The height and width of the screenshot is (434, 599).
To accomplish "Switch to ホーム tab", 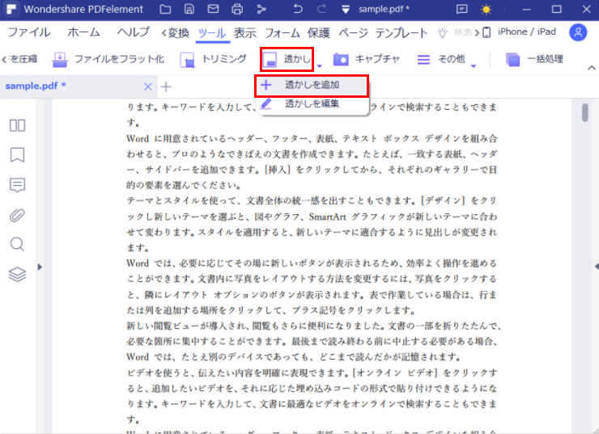I will tap(83, 32).
